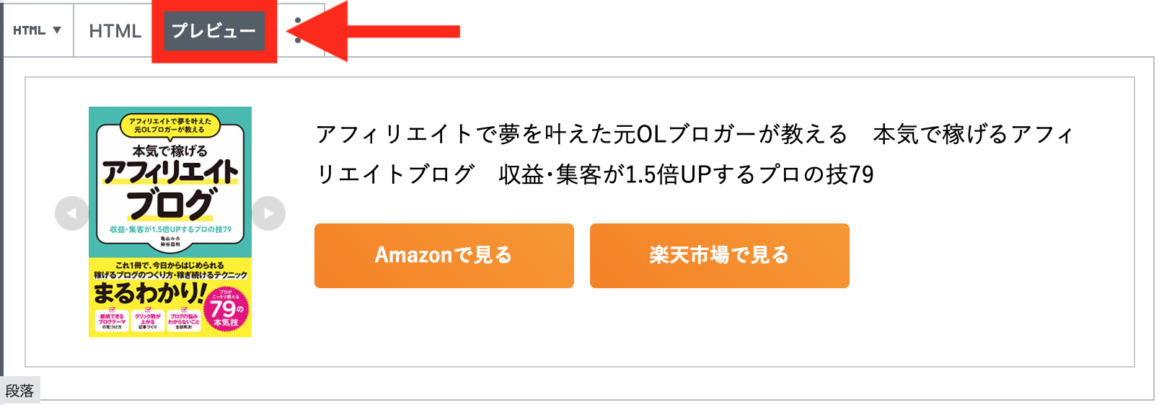Click the ブログ heading on the book cover

click(x=170, y=204)
